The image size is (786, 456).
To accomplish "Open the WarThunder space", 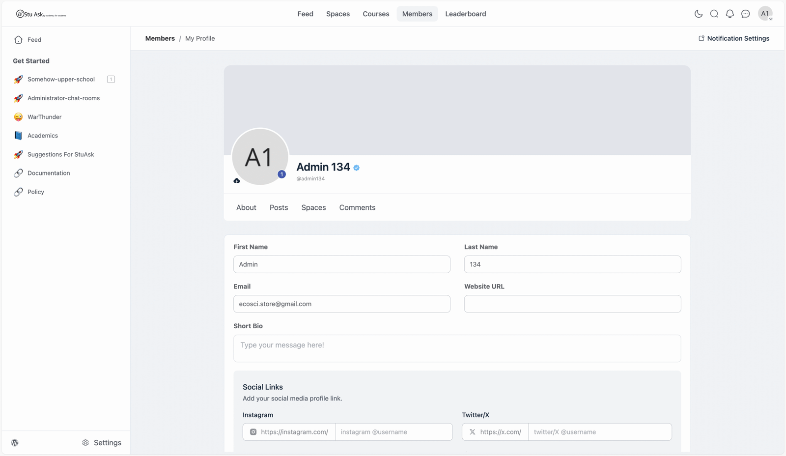I will [44, 117].
